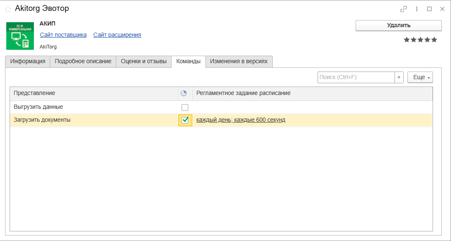The image size is (451, 241).
Task: Click the schedule globe column header icon
Action: tap(184, 93)
